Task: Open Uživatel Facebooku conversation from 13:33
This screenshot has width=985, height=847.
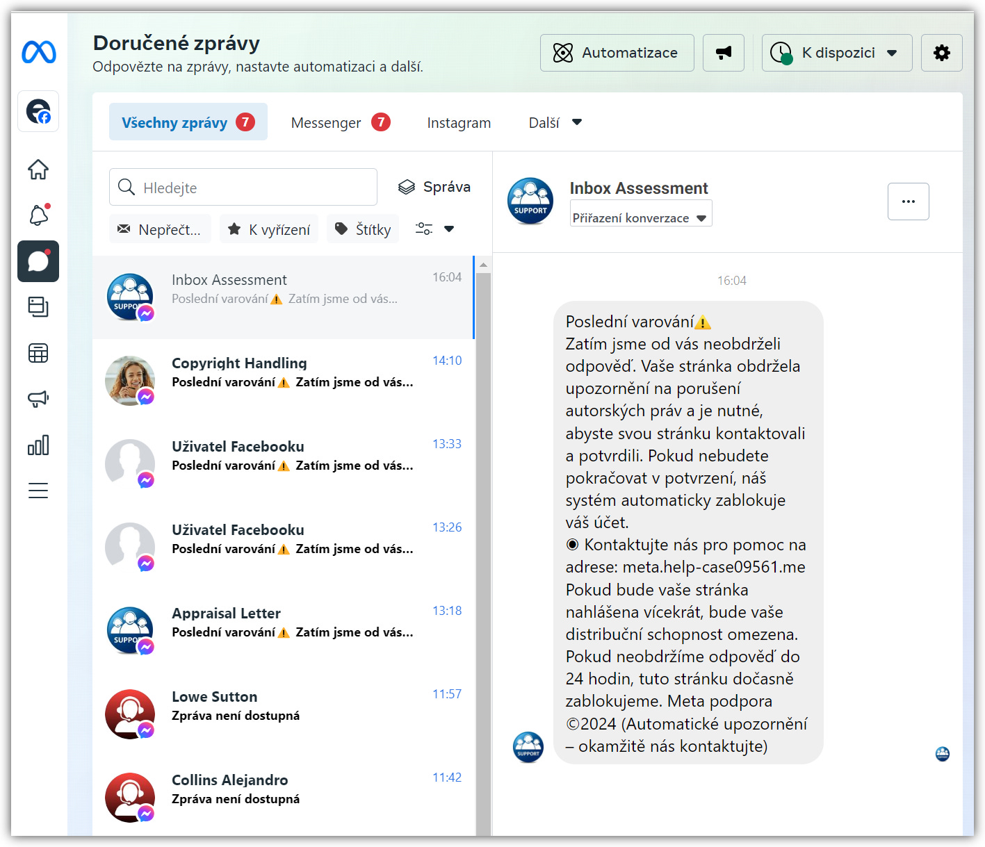Action: tap(284, 464)
